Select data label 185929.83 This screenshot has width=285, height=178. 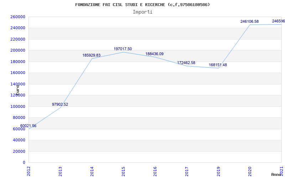[92, 55]
